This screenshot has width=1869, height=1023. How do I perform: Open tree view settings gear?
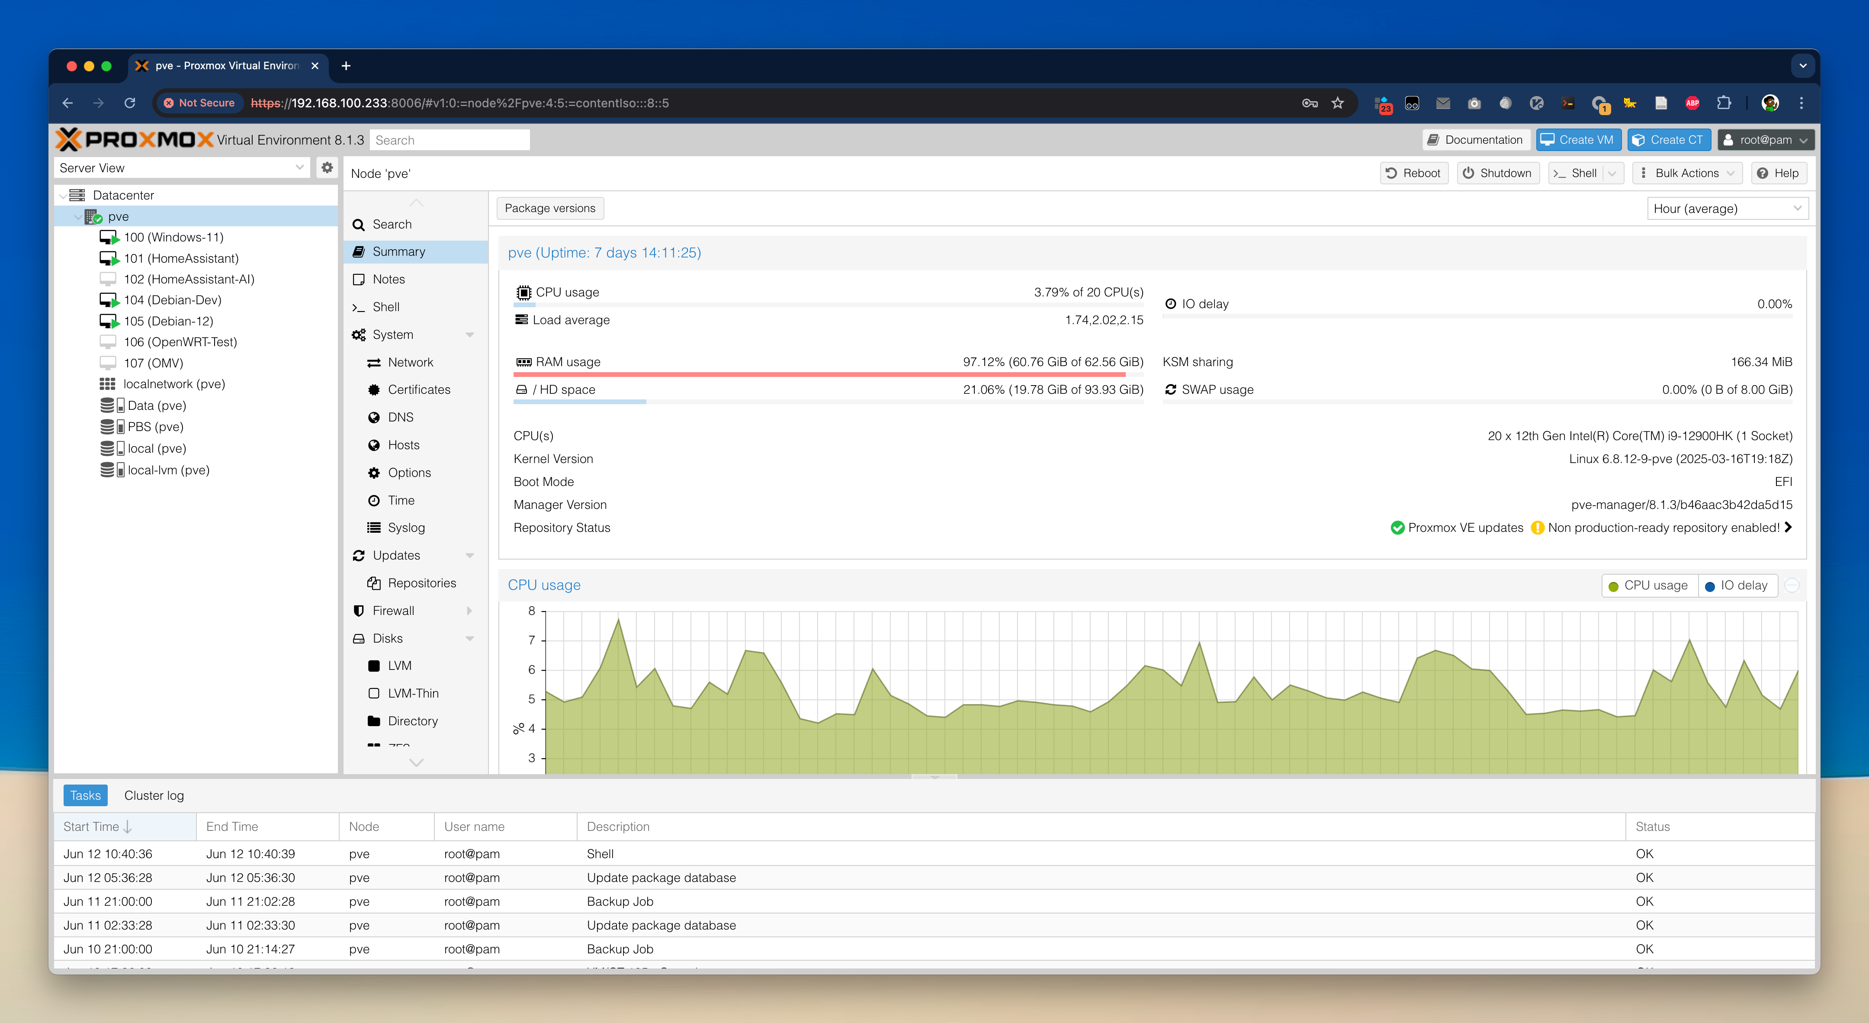point(327,167)
